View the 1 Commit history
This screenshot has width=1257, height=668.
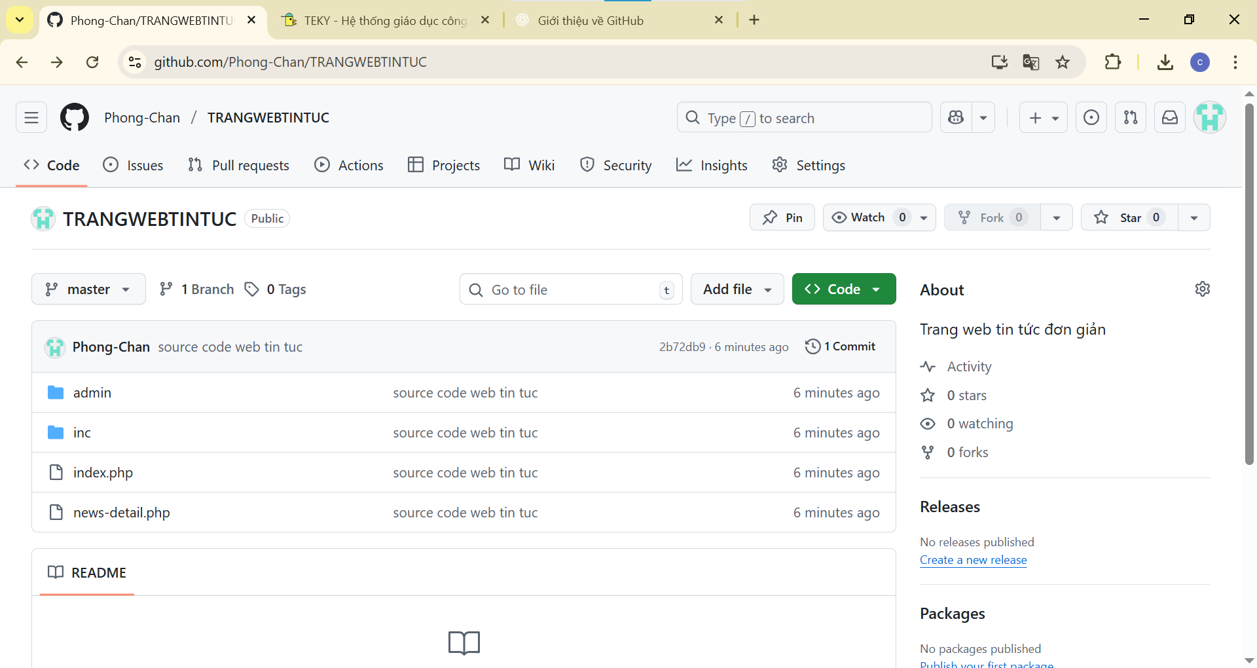pyautogui.click(x=841, y=346)
